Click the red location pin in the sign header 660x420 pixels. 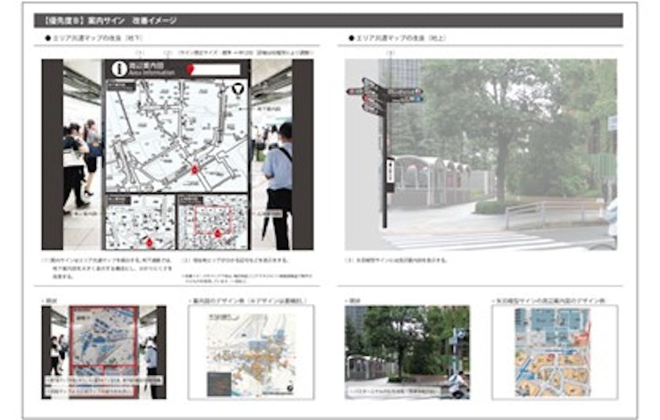tap(190, 70)
